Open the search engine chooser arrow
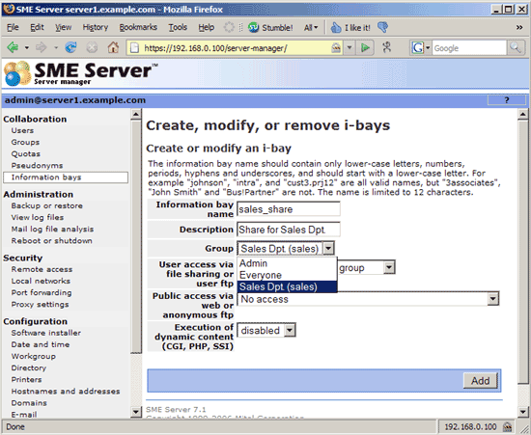The image size is (531, 435). point(428,48)
